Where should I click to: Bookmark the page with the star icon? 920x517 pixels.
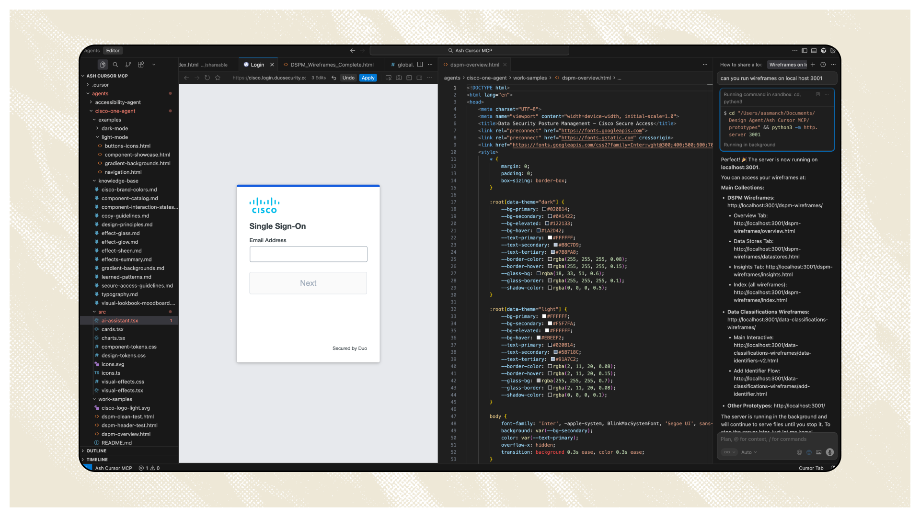coord(218,78)
